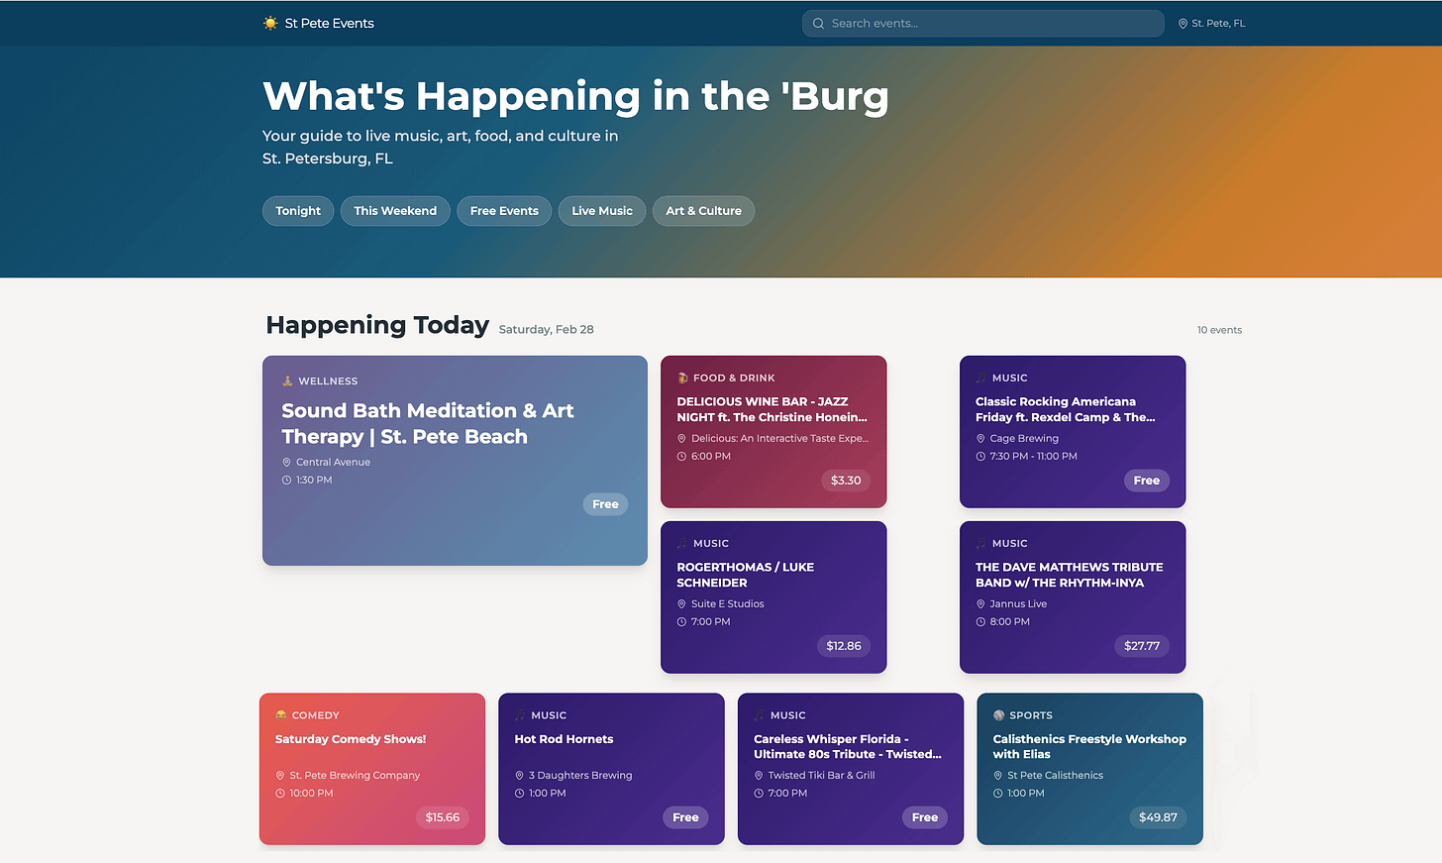1442x863 pixels.
Task: Choose the Art & Culture filter
Action: coord(703,211)
